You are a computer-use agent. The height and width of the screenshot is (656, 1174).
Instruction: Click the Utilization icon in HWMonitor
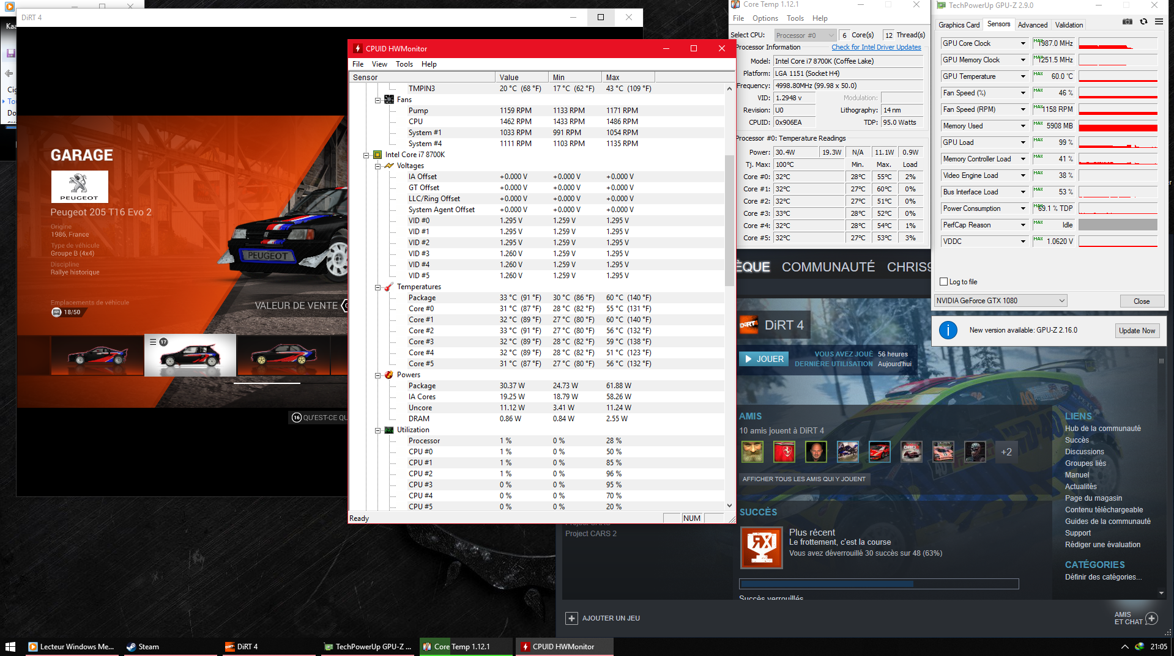(389, 430)
